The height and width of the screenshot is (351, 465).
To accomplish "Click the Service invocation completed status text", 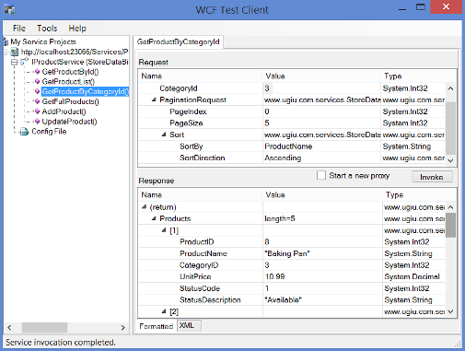I will (x=61, y=343).
